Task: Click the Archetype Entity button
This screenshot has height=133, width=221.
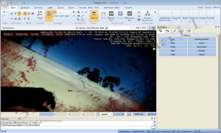Action: click(202, 39)
